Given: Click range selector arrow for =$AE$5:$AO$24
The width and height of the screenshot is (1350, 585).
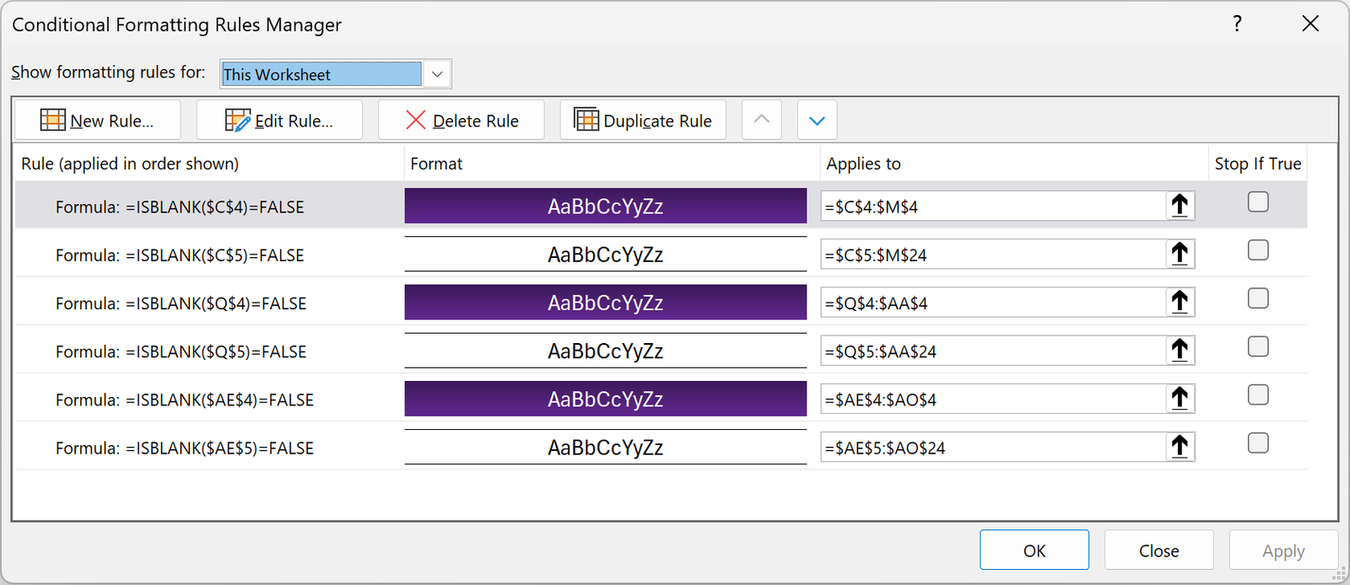Looking at the screenshot, I should pos(1180,447).
